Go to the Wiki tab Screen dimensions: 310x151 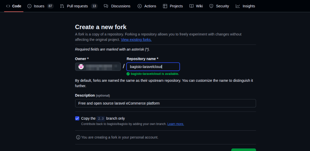tap(196, 6)
